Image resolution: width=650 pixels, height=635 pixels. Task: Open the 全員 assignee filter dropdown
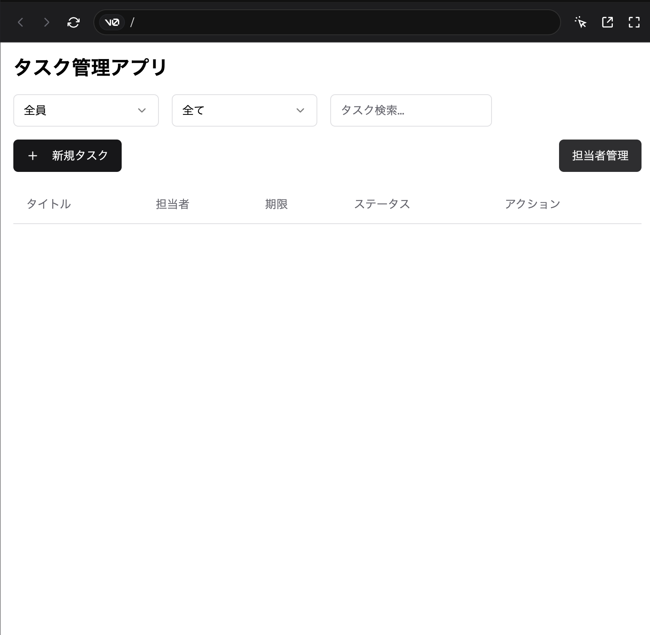(86, 110)
